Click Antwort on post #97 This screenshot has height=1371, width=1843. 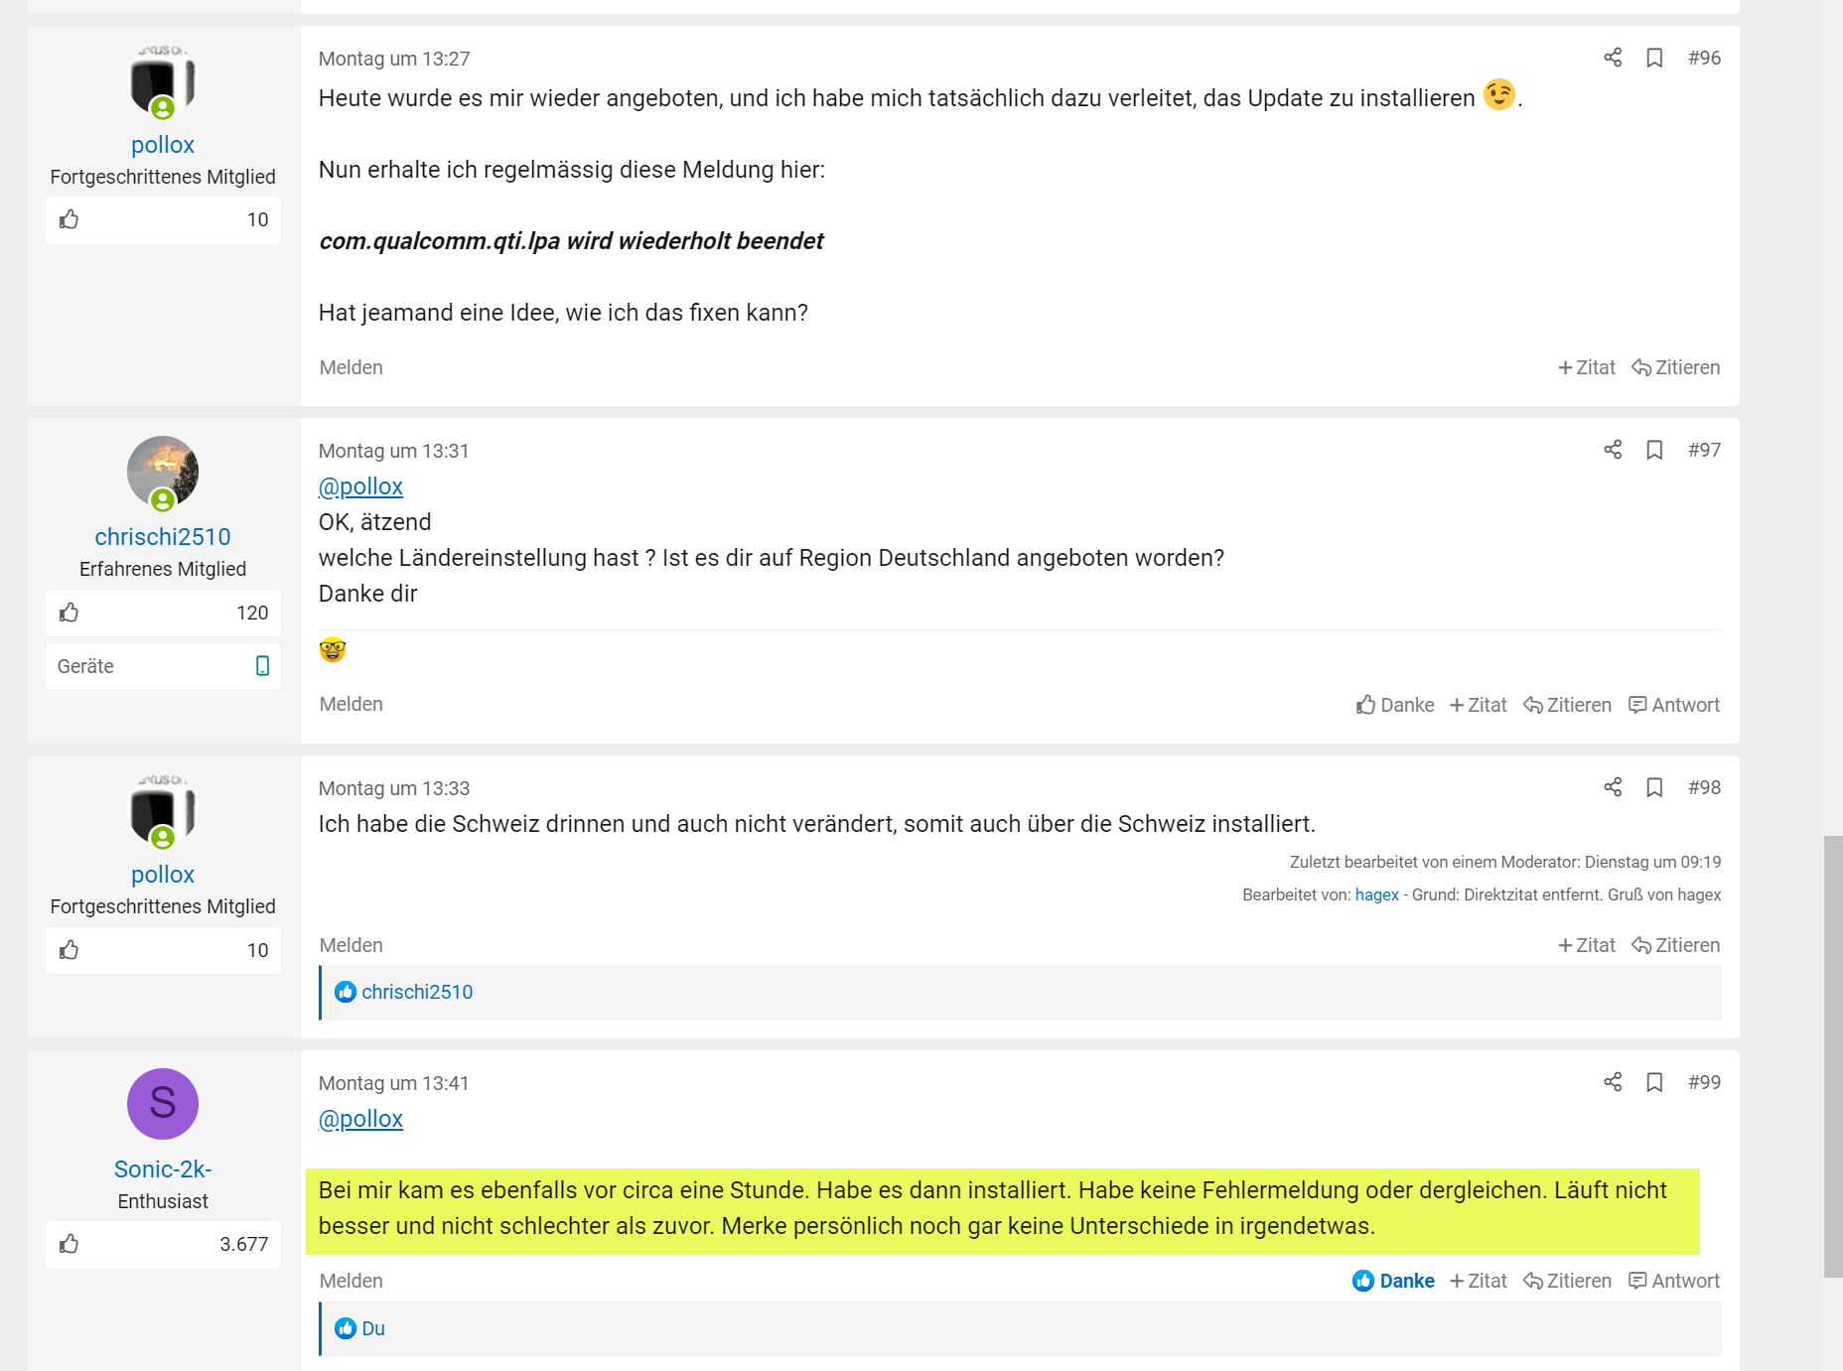[1674, 705]
